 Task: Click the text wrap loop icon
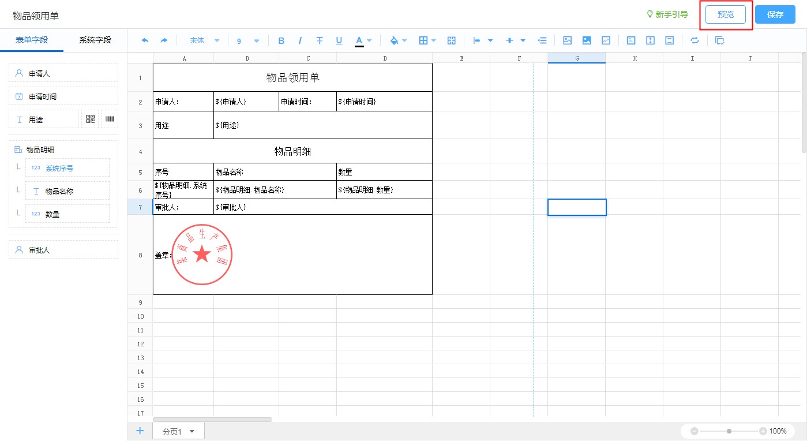695,40
